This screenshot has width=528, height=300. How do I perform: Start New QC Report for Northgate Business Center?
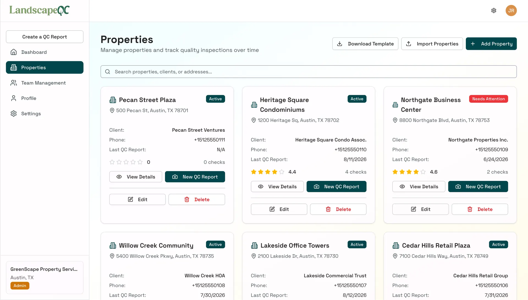pyautogui.click(x=478, y=187)
